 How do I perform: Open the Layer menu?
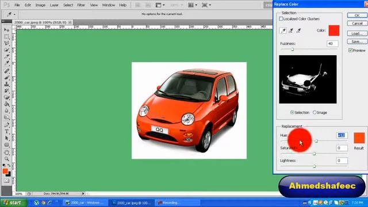(x=54, y=5)
